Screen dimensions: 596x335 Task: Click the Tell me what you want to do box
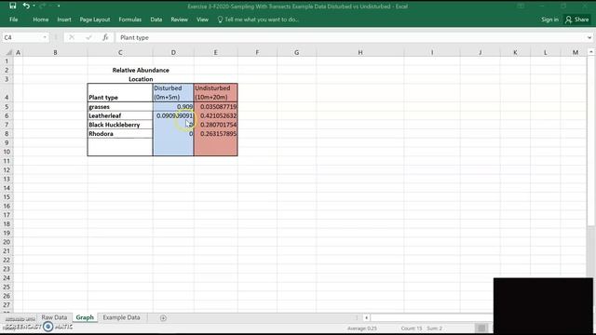(x=262, y=20)
